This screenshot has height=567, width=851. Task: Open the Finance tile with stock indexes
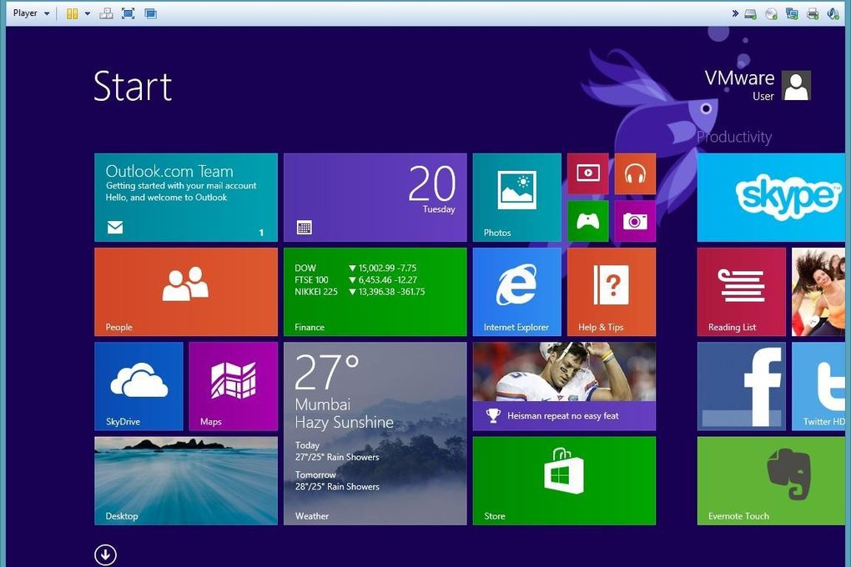click(375, 292)
